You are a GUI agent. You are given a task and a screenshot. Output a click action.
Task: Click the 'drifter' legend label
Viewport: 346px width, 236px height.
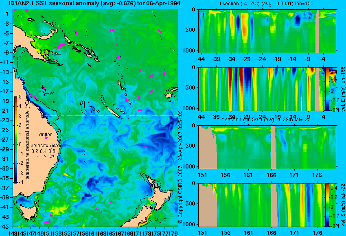click(x=46, y=135)
